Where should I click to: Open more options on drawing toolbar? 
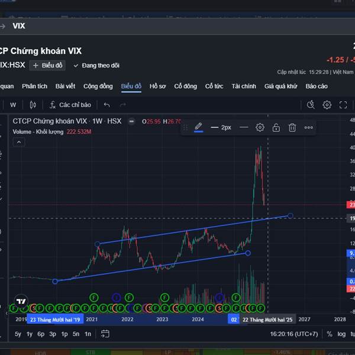click(308, 127)
